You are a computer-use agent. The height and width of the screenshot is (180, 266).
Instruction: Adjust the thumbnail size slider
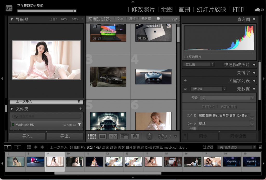[170, 136]
